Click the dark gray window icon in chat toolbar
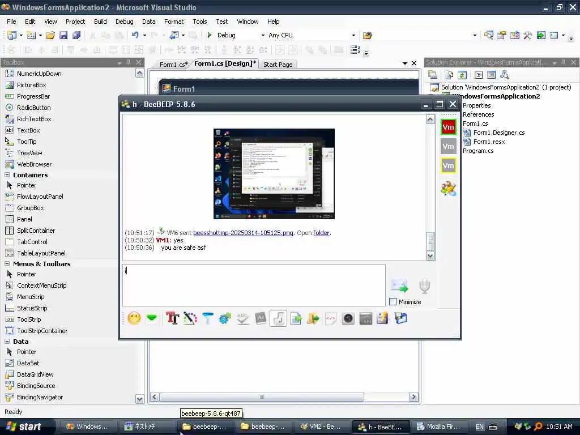This screenshot has height=435, width=580. tap(366, 318)
